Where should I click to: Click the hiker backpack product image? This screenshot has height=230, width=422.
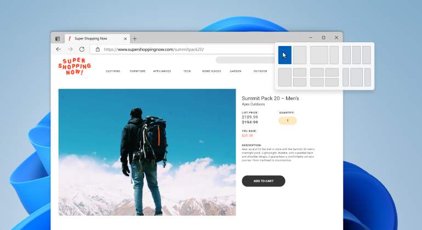click(x=147, y=152)
